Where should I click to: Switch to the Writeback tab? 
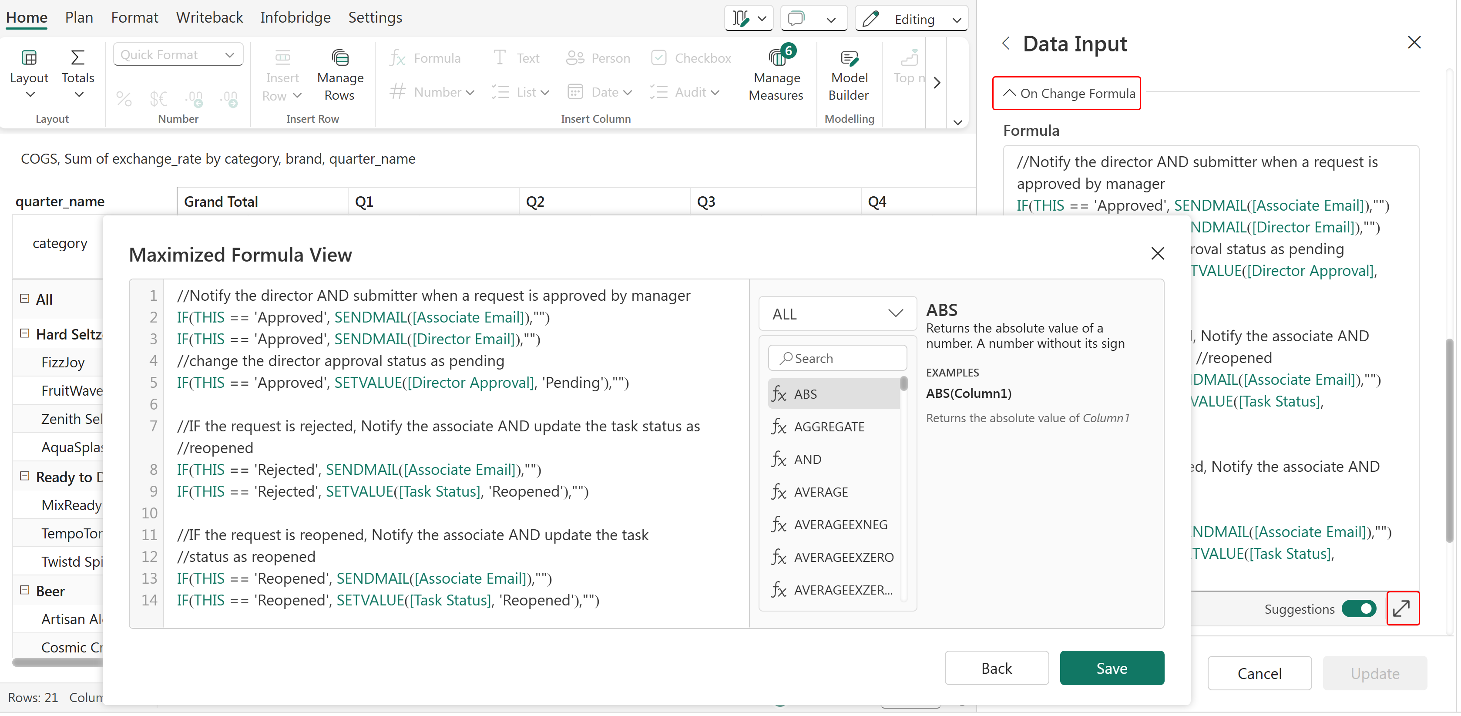click(x=209, y=17)
